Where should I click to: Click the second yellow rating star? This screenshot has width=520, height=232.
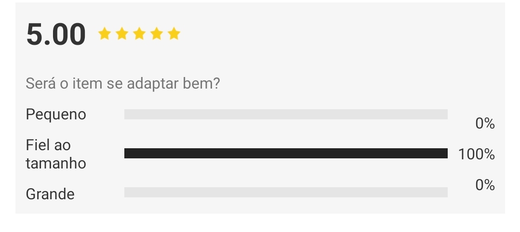point(122,34)
